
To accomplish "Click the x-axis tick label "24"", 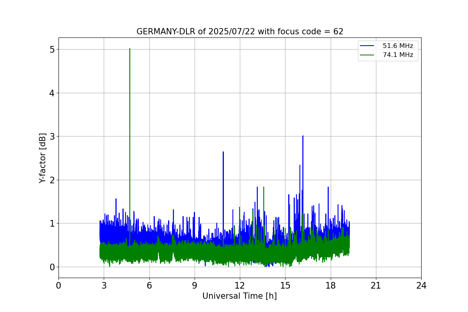I will pos(421,286).
